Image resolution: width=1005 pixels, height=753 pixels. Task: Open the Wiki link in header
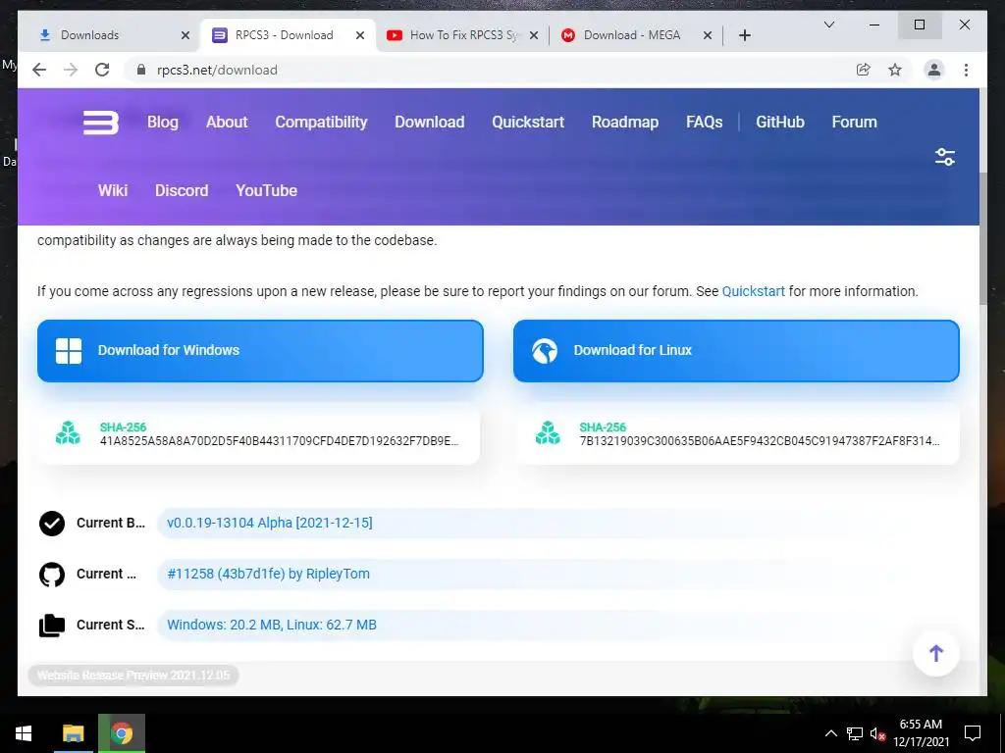point(113,191)
